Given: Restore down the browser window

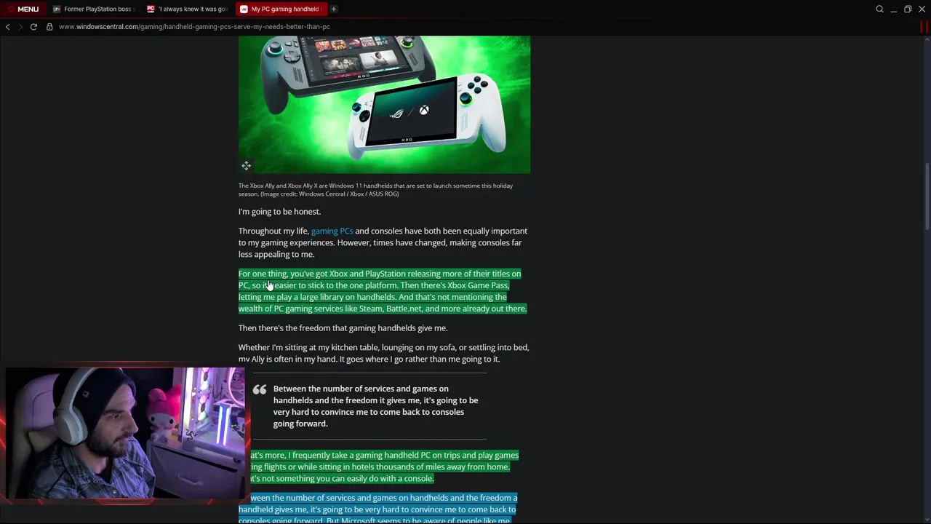Looking at the screenshot, I should (908, 9).
